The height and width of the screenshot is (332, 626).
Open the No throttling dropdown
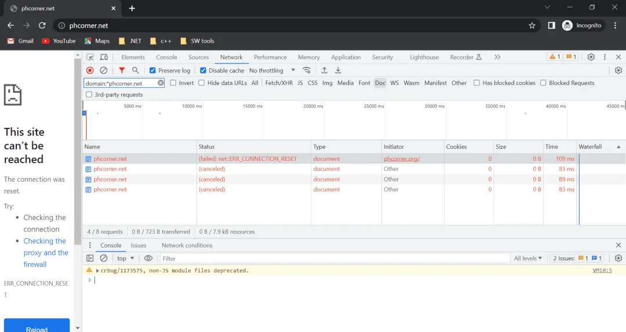(x=272, y=70)
